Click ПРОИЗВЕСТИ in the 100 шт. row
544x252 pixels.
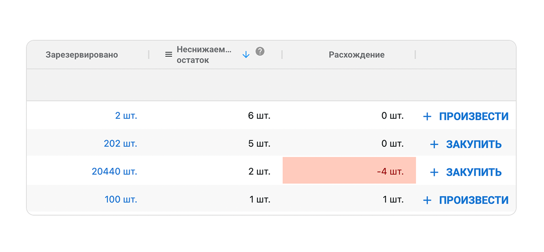coord(474,200)
